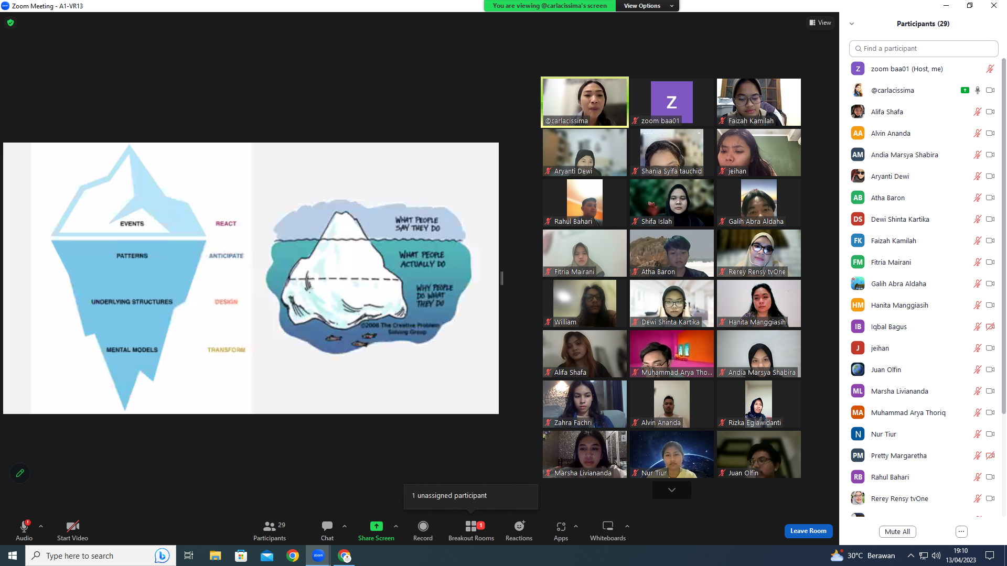Expand Share Screen options arrow

tap(396, 526)
